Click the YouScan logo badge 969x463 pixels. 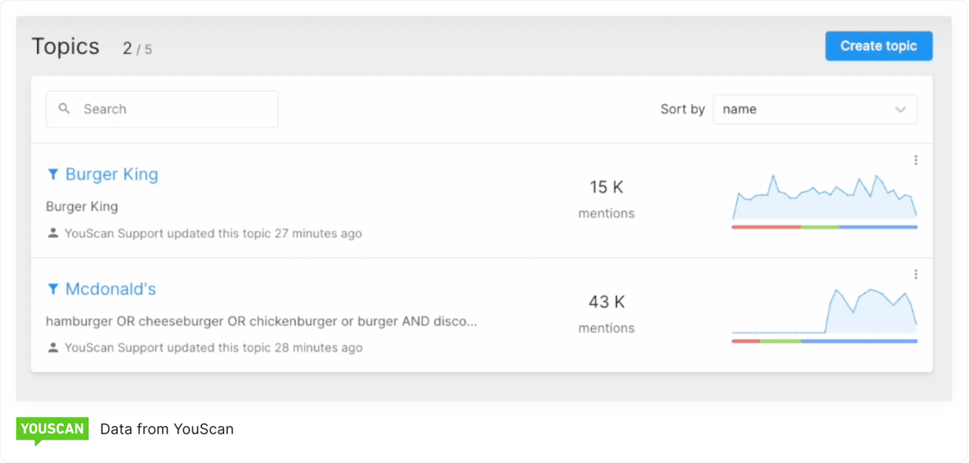pos(52,429)
